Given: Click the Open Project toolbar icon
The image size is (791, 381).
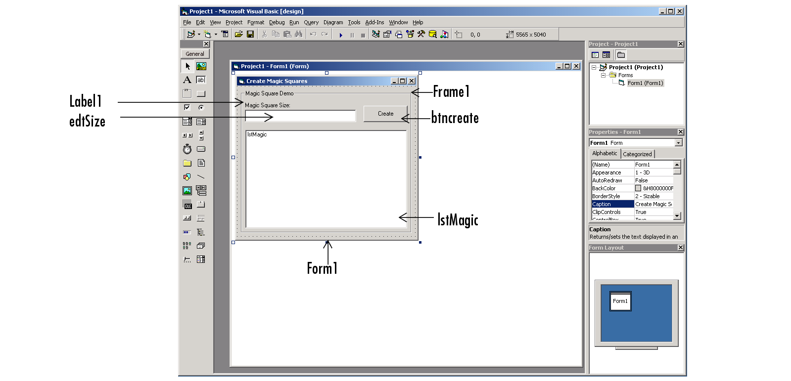Looking at the screenshot, I should 239,34.
